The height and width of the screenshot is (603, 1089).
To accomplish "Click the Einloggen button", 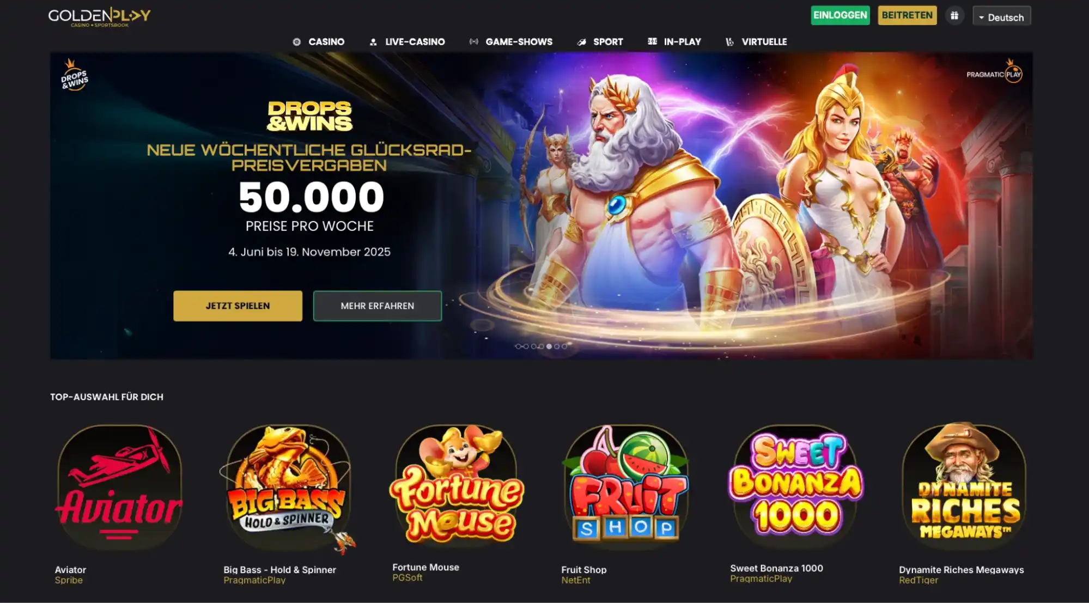I will pyautogui.click(x=840, y=15).
